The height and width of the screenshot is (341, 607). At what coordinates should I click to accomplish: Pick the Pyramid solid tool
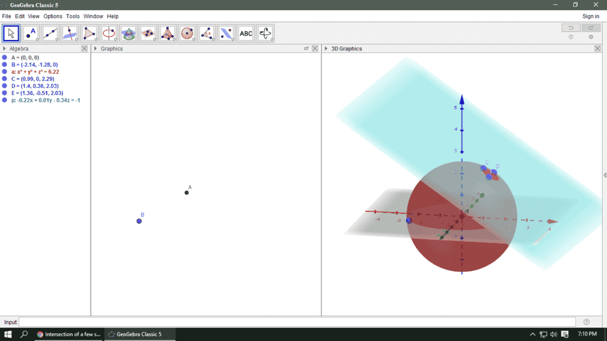(168, 33)
